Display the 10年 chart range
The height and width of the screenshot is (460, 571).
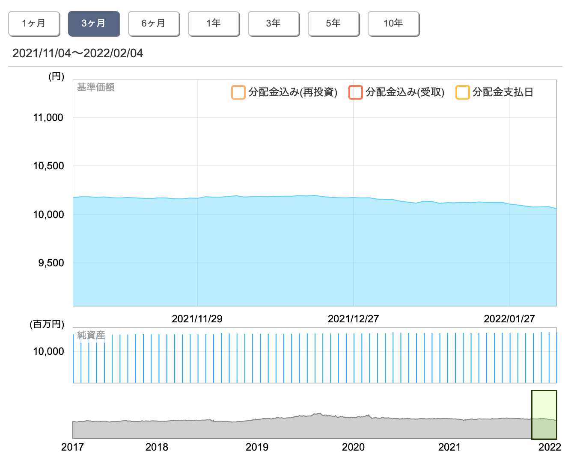[393, 24]
